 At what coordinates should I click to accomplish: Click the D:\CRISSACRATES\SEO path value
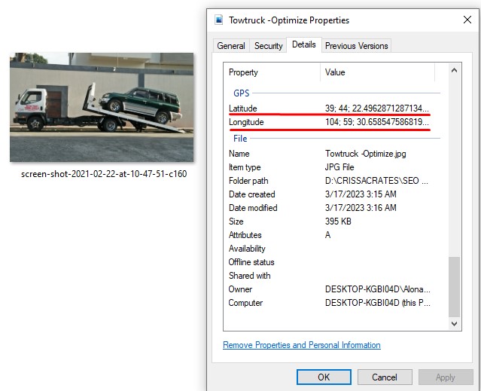(376, 181)
